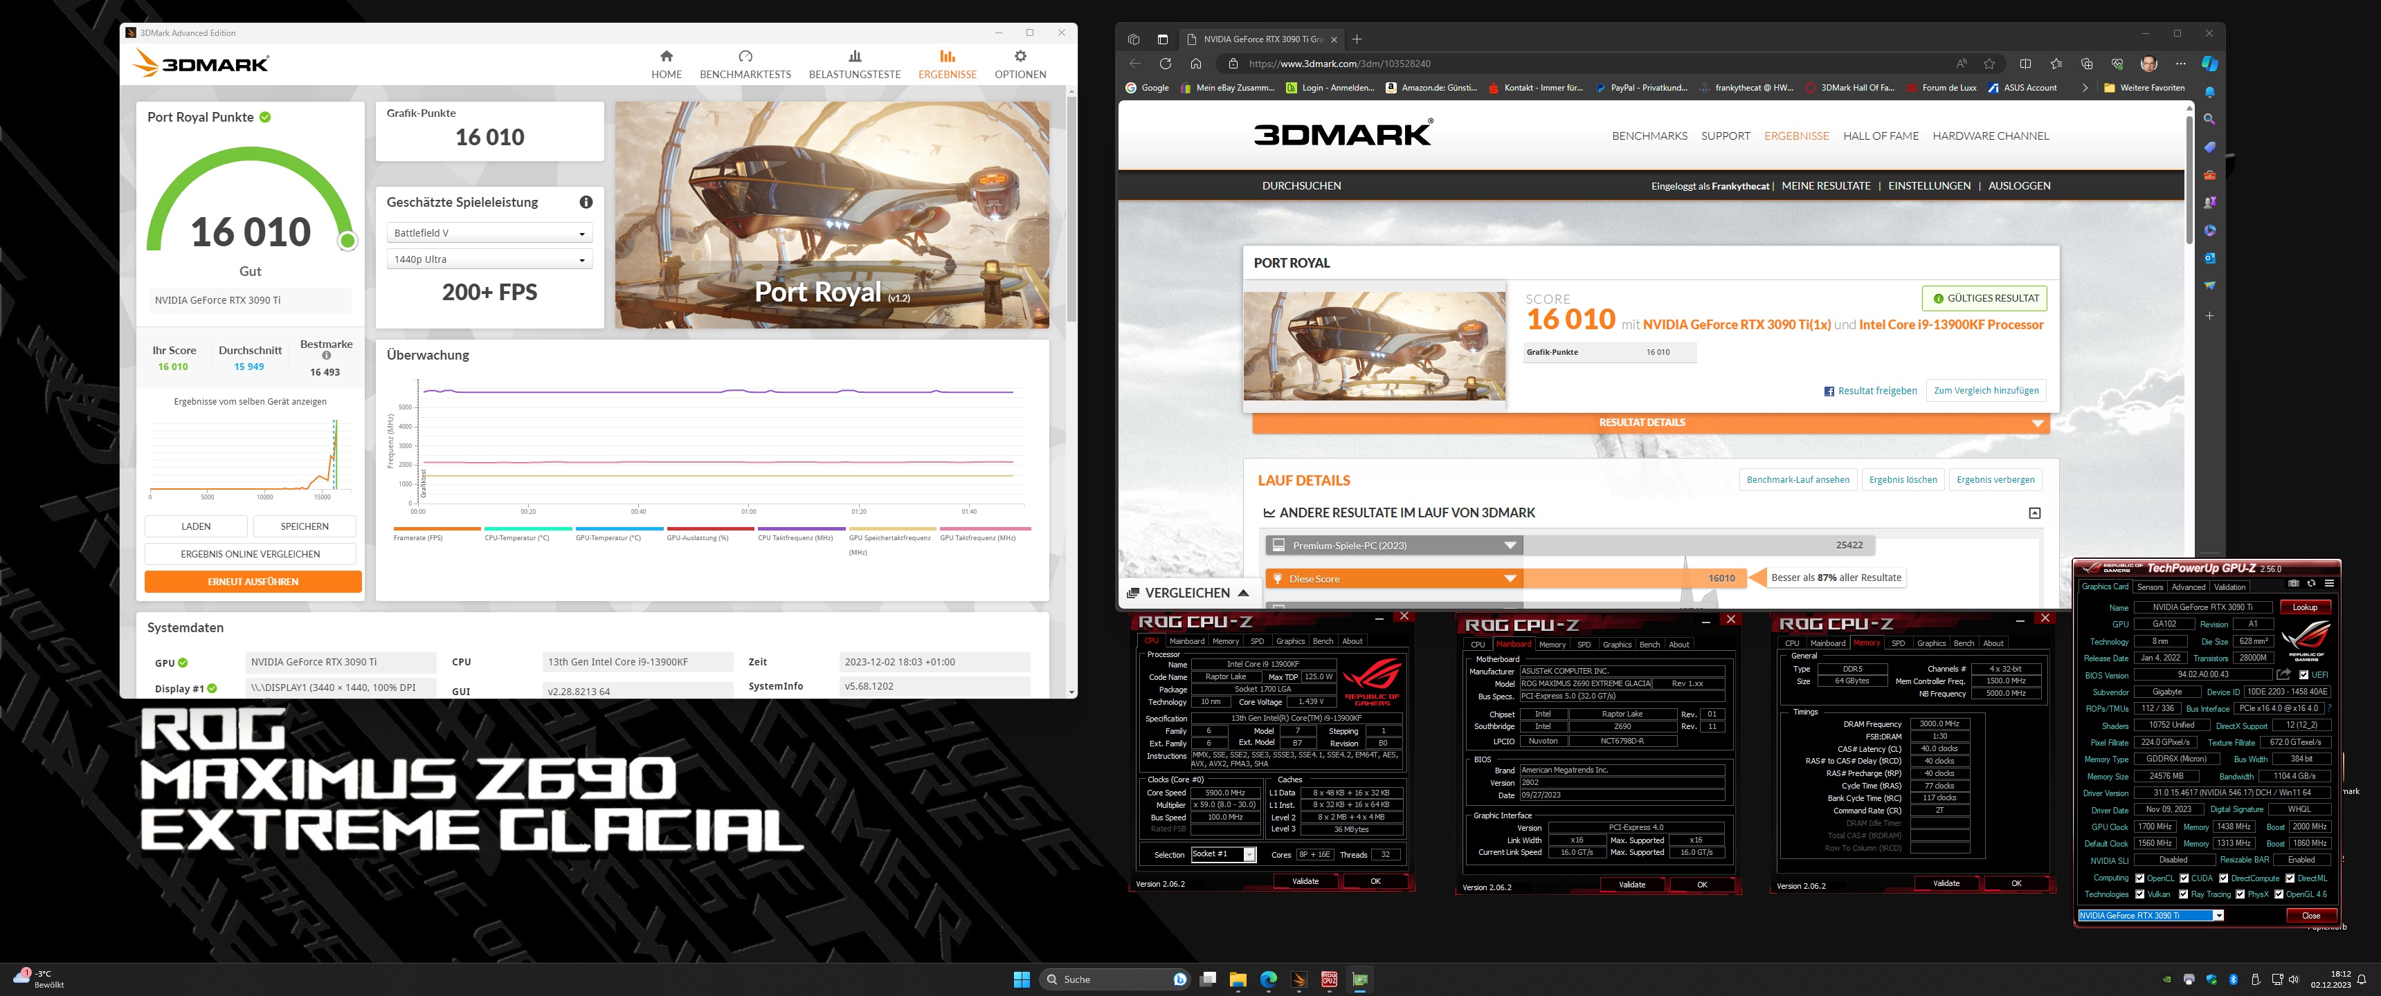Image resolution: width=2381 pixels, height=996 pixels.
Task: Take a GPU-Z screenshot with the camera icon
Action: pos(2293,583)
